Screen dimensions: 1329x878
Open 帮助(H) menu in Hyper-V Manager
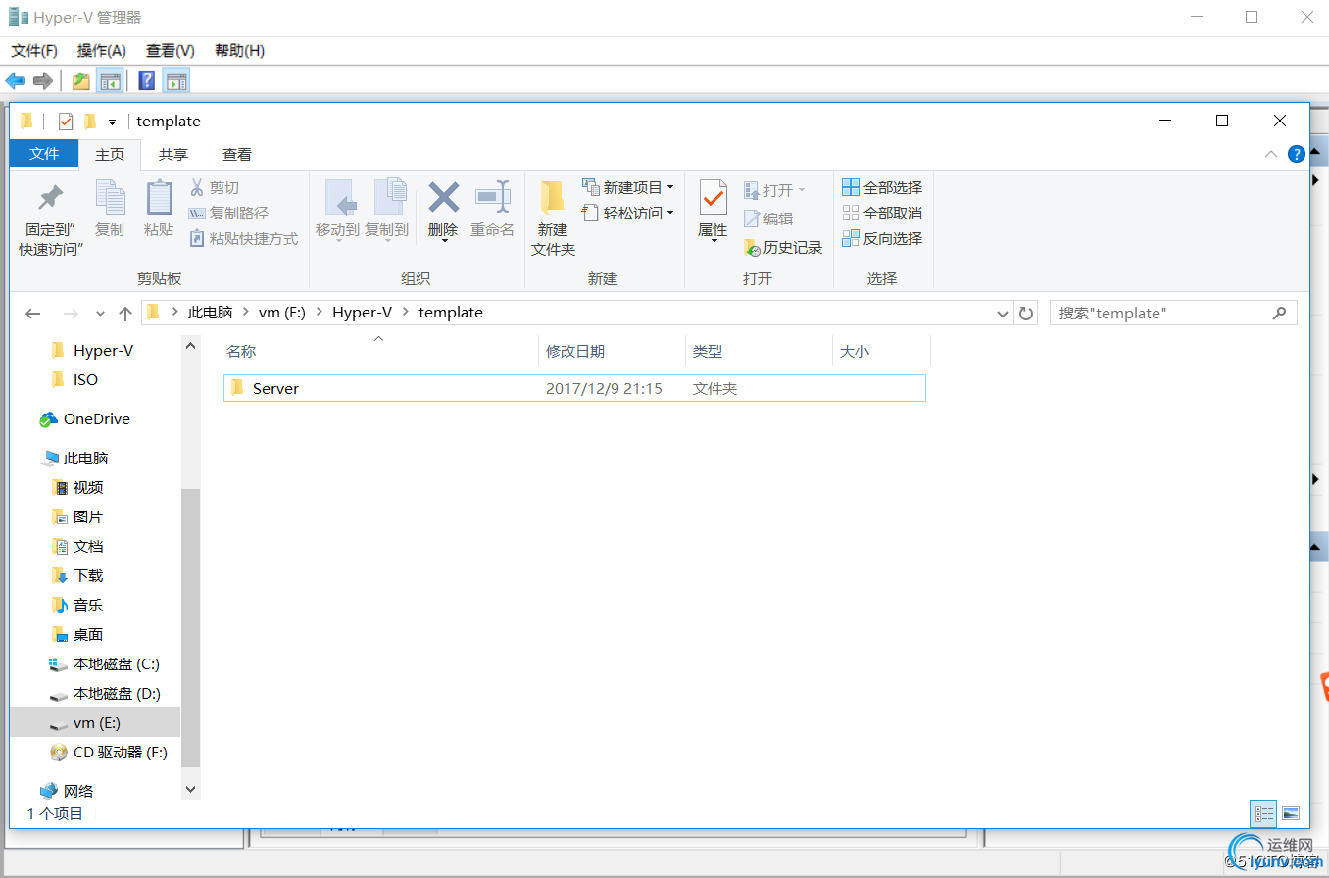(239, 51)
